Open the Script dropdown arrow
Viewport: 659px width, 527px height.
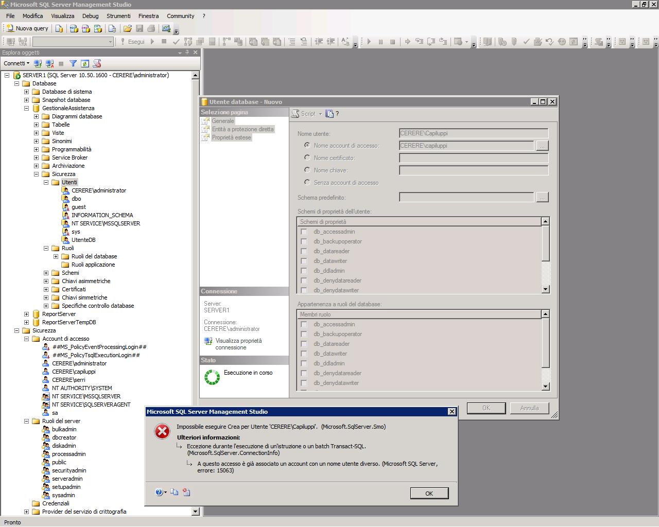click(x=320, y=114)
